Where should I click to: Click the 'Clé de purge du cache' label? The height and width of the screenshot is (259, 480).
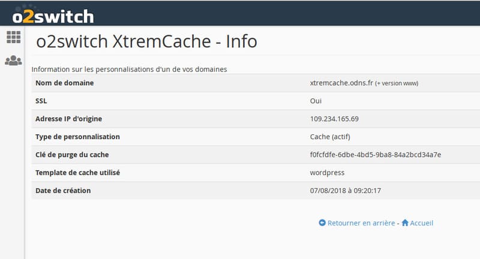tap(72, 155)
